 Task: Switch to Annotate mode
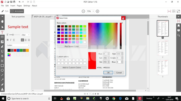point(17,11)
